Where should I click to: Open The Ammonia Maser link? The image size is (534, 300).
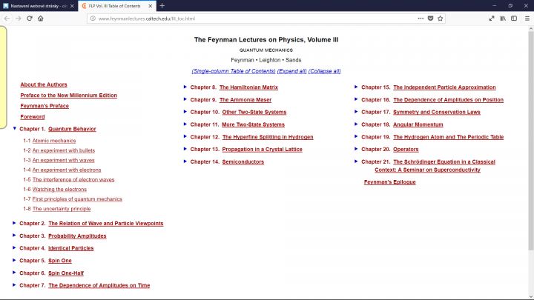coord(245,100)
